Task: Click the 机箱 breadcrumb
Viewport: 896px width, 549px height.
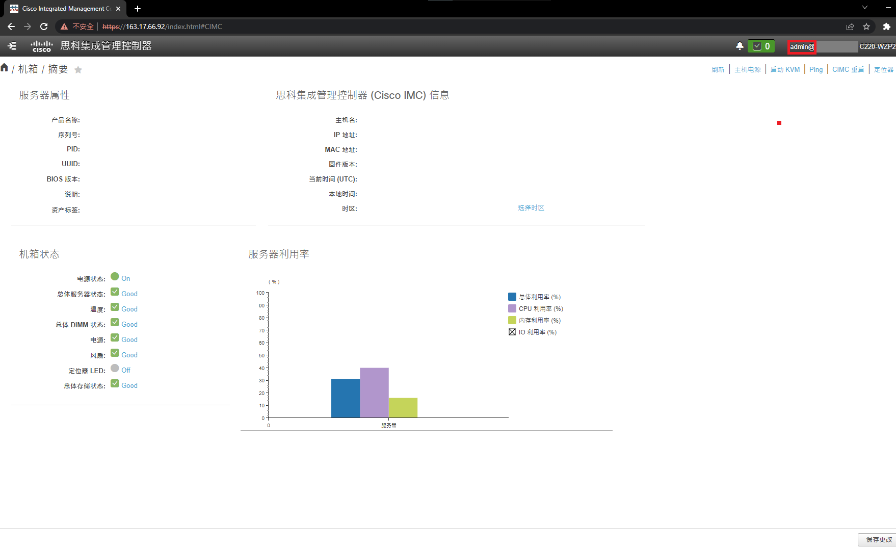Action: (28, 69)
